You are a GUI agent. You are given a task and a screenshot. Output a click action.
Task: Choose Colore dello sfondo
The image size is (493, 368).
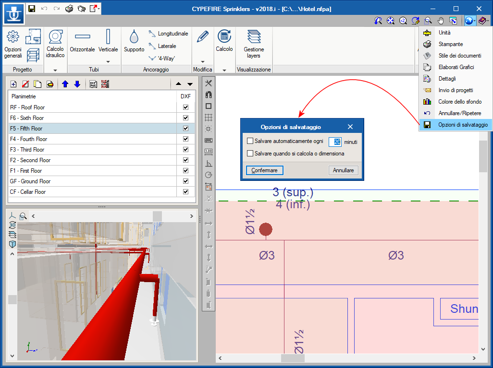[x=455, y=102]
